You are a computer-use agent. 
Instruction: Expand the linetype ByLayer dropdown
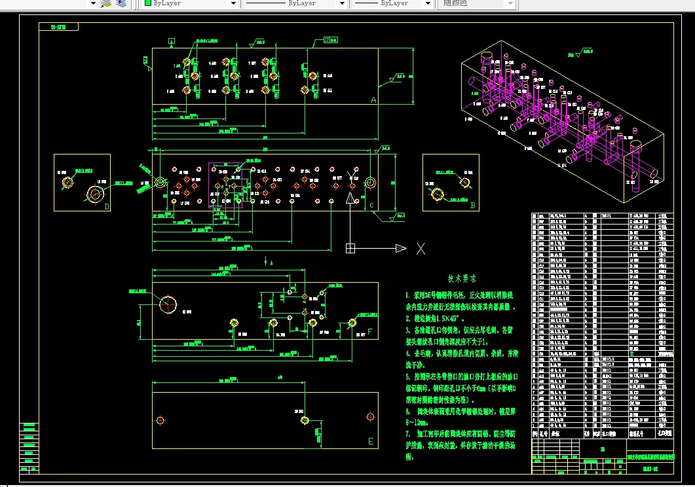[342, 3]
